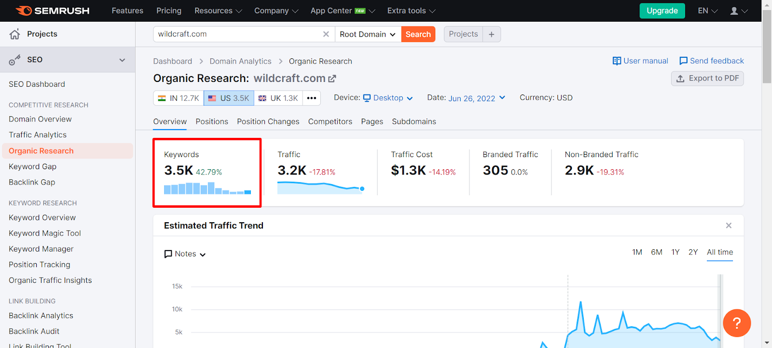Click the Semrush logo
The width and height of the screenshot is (772, 348).
52,11
